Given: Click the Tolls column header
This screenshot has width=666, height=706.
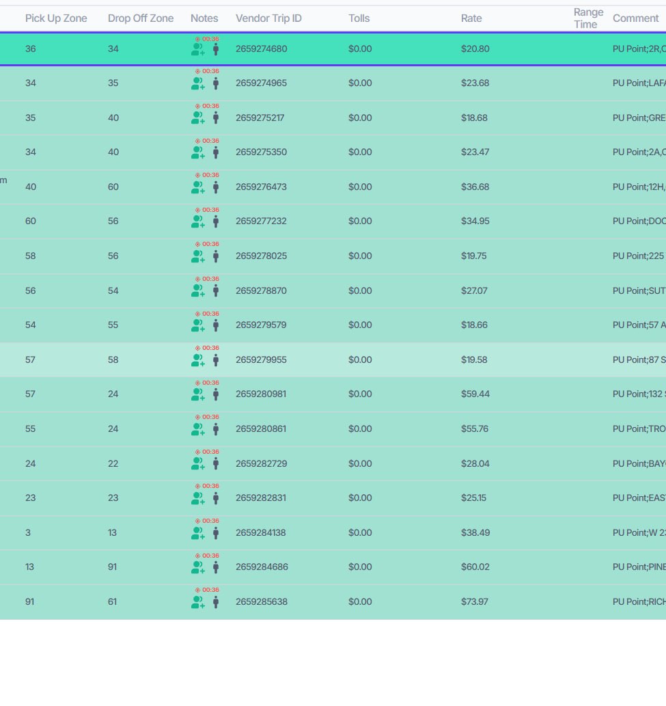Looking at the screenshot, I should (359, 18).
